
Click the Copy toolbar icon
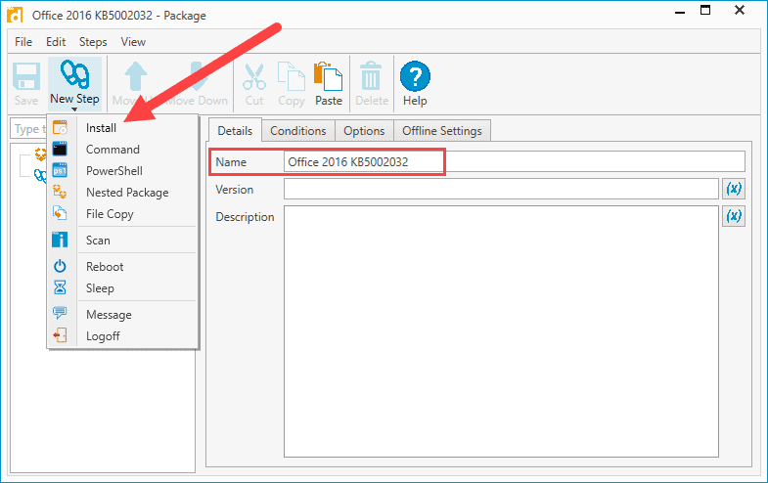[x=292, y=77]
